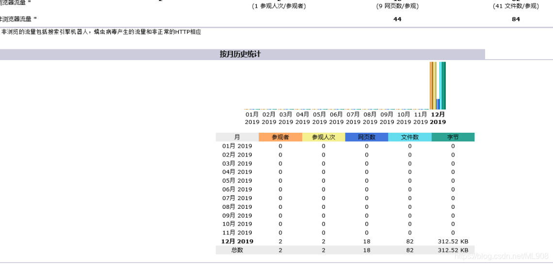Select the (9 网页数/参观) text

397,6
